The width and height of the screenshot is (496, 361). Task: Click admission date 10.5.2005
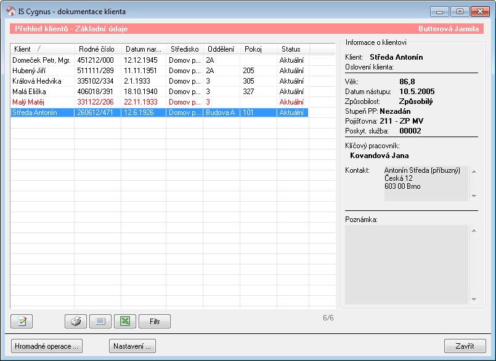(x=417, y=92)
